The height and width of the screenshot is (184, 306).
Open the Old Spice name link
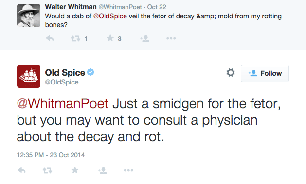(65, 73)
